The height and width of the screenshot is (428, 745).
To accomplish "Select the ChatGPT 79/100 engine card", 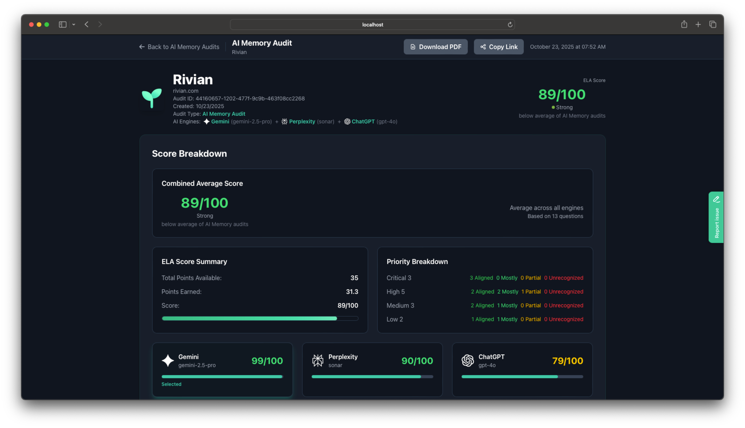I will pyautogui.click(x=522, y=370).
